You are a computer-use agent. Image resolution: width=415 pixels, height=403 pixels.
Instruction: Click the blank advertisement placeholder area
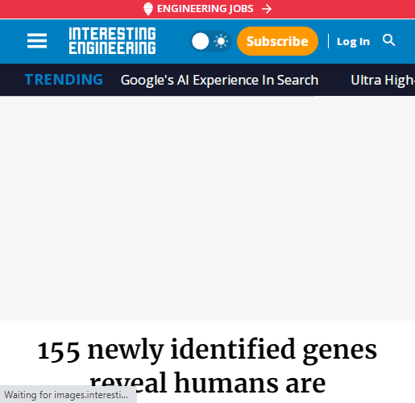pos(207,208)
